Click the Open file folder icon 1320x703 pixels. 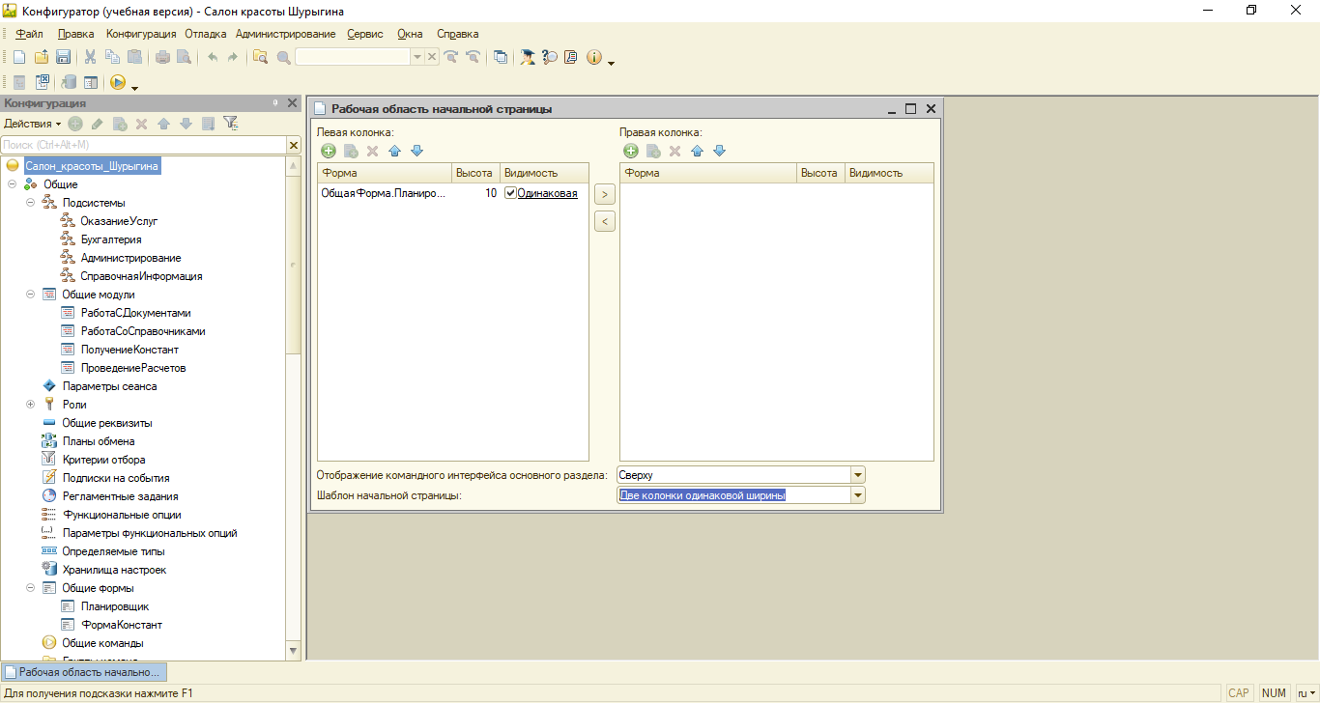click(x=41, y=57)
